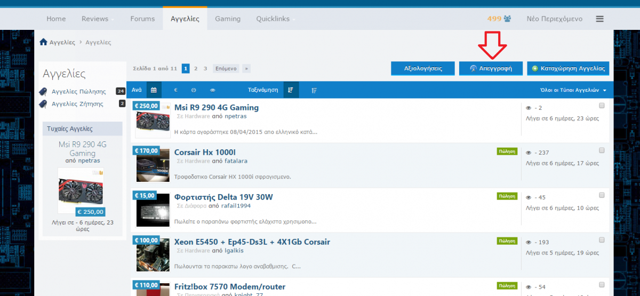Open the Gaming tab
The height and width of the screenshot is (296, 640).
point(228,19)
